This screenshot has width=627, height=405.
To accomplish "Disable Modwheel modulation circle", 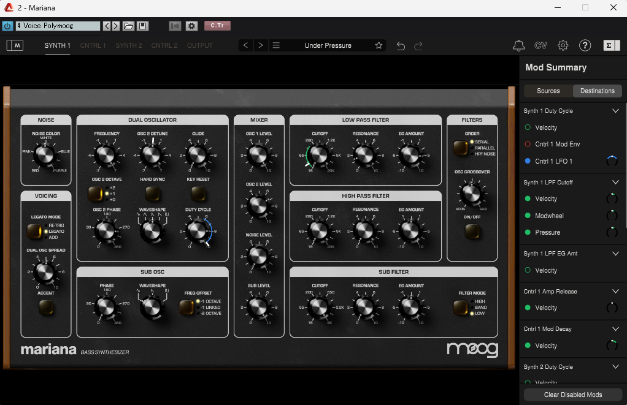I will [x=528, y=216].
